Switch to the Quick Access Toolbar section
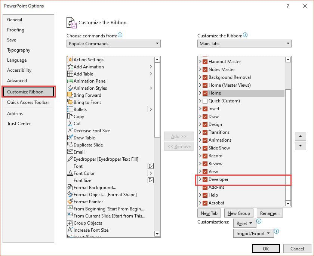This screenshot has height=256, width=314. (28, 102)
